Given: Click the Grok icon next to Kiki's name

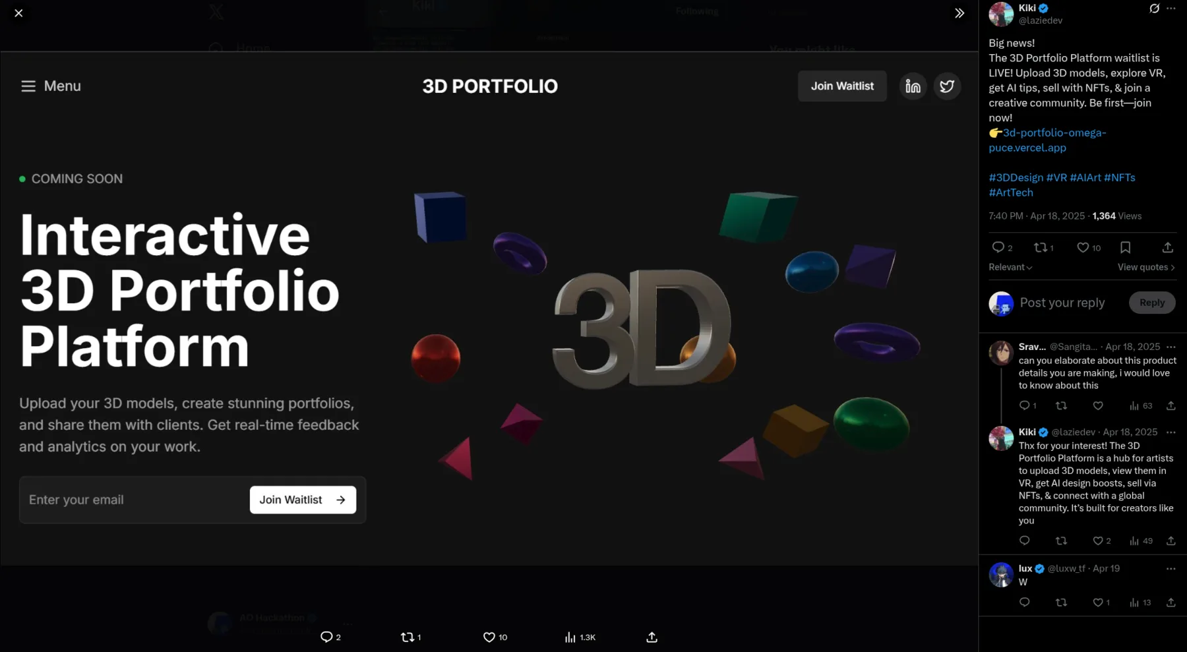Looking at the screenshot, I should tap(1154, 9).
